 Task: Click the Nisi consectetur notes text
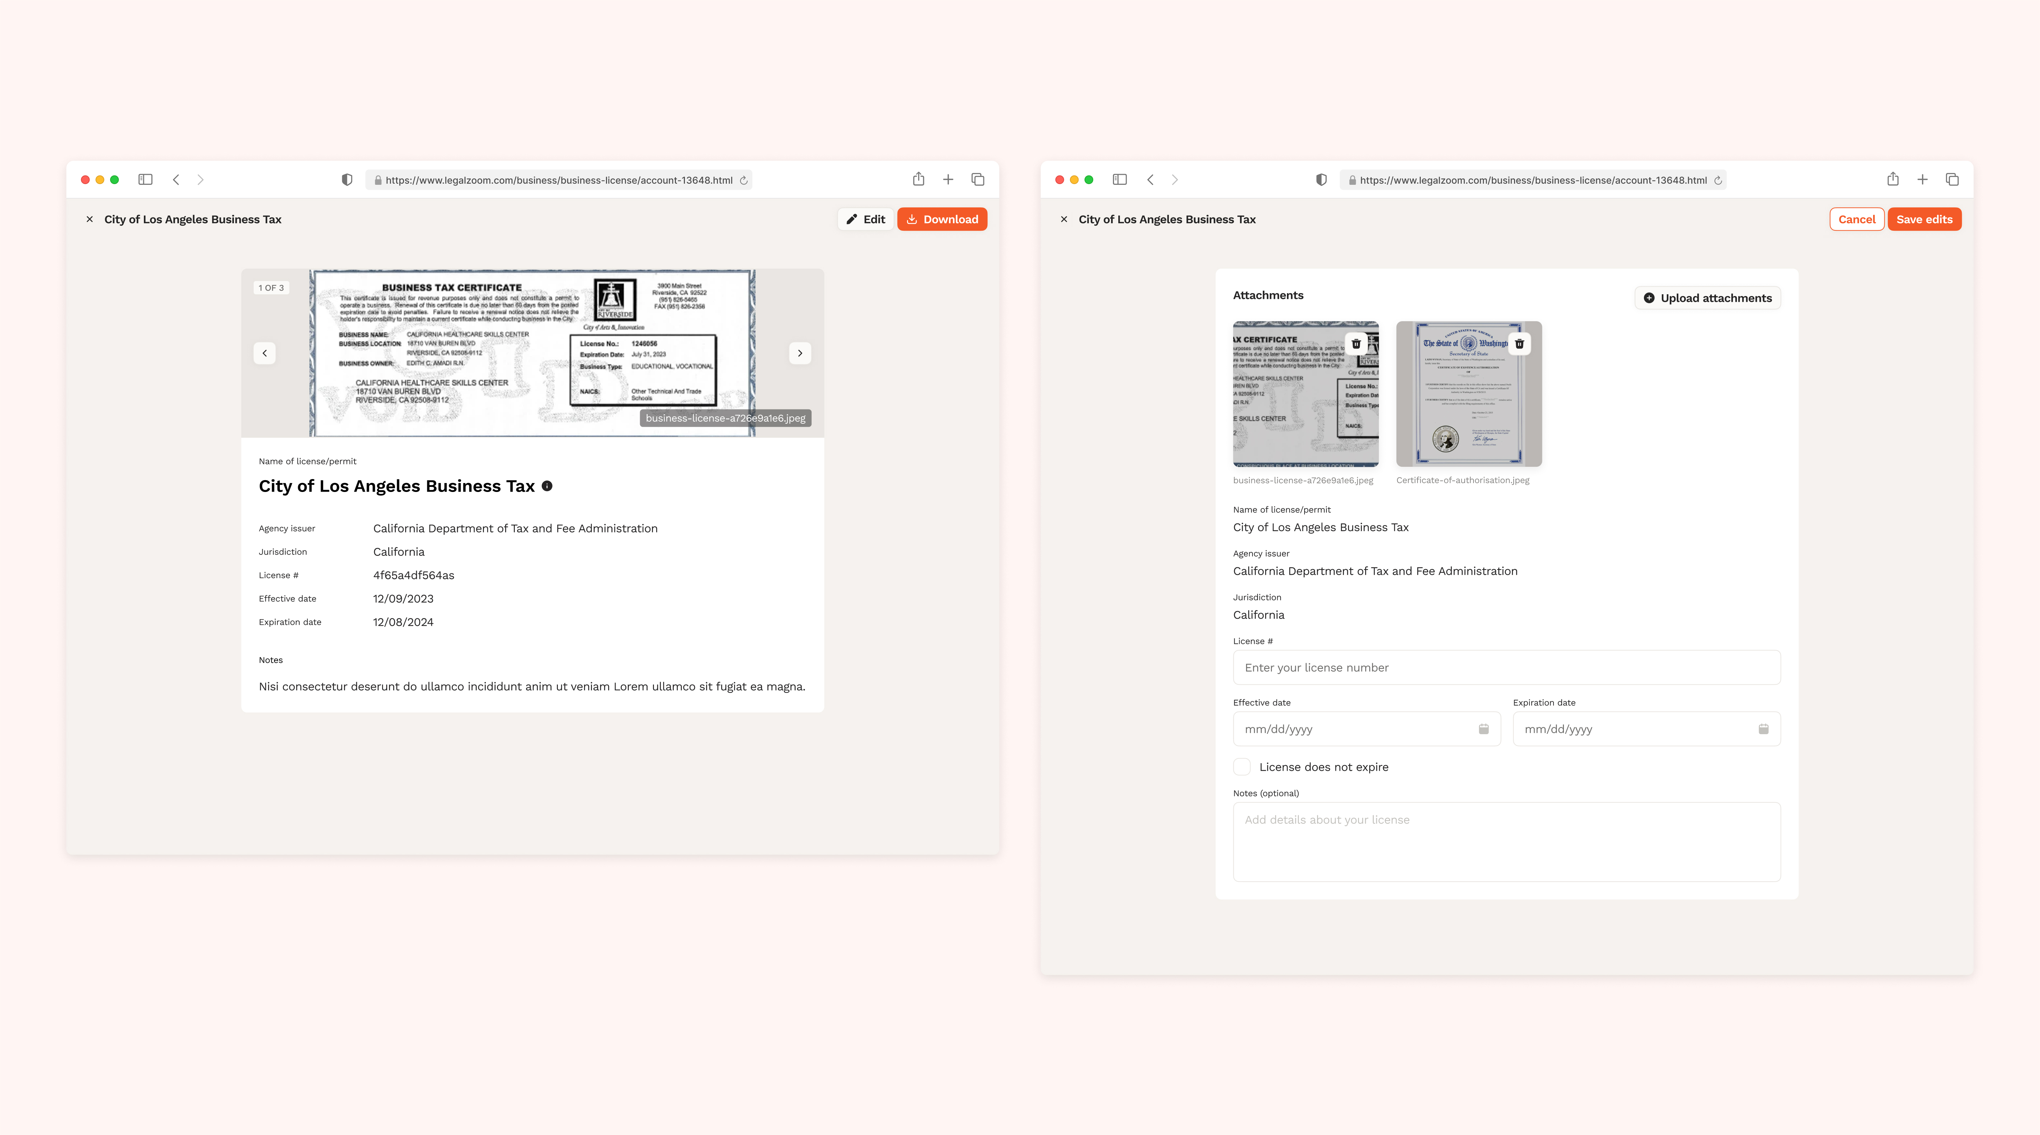[531, 687]
